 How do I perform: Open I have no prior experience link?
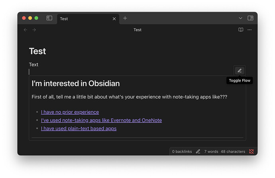pyautogui.click(x=70, y=112)
